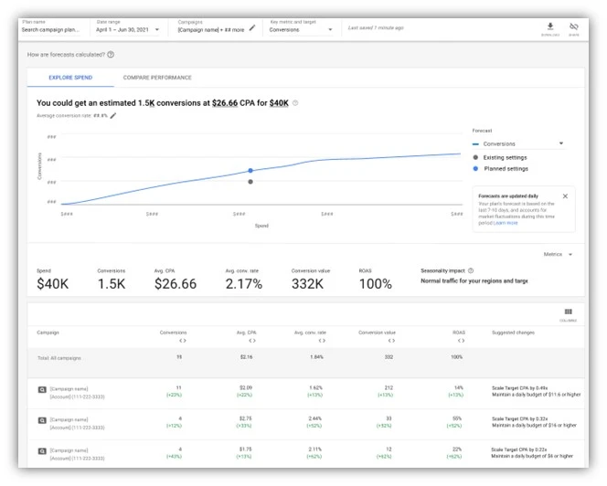Screen dimensions: 607x486
Task: Switch to Compare Performance tab
Action: point(157,78)
